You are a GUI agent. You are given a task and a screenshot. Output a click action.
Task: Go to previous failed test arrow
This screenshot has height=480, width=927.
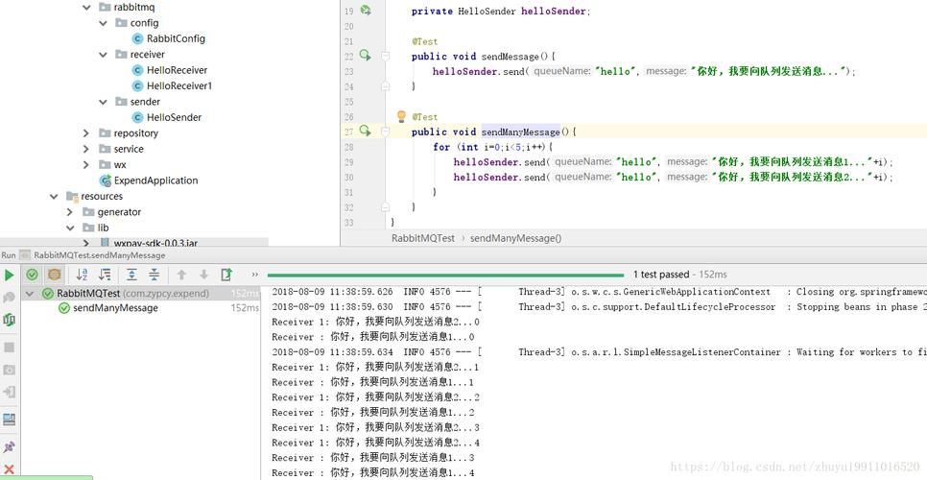click(181, 275)
